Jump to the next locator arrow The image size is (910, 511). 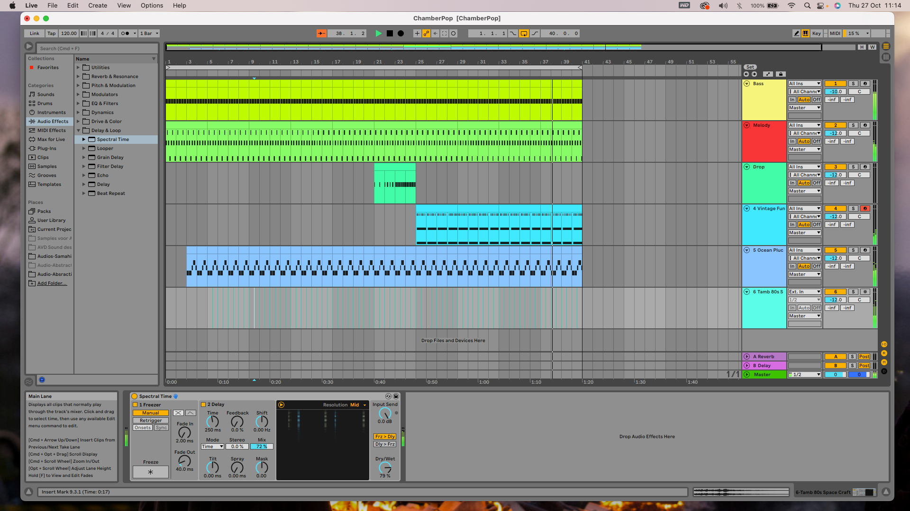[754, 74]
